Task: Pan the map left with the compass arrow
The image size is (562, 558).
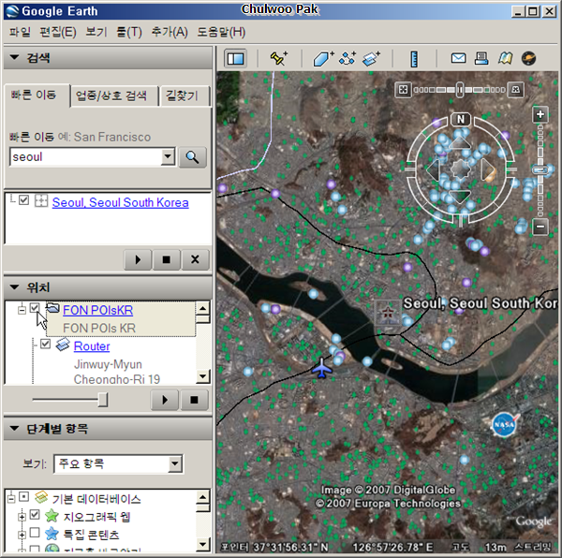Action: coord(433,169)
